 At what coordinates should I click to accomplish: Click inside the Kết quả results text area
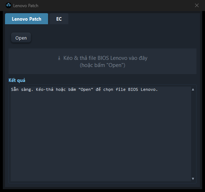[101, 134]
